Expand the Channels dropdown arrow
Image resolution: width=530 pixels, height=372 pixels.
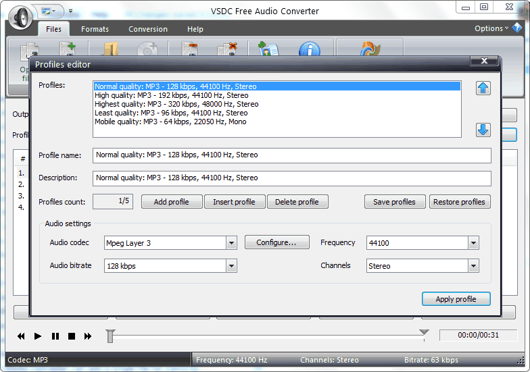tap(473, 266)
